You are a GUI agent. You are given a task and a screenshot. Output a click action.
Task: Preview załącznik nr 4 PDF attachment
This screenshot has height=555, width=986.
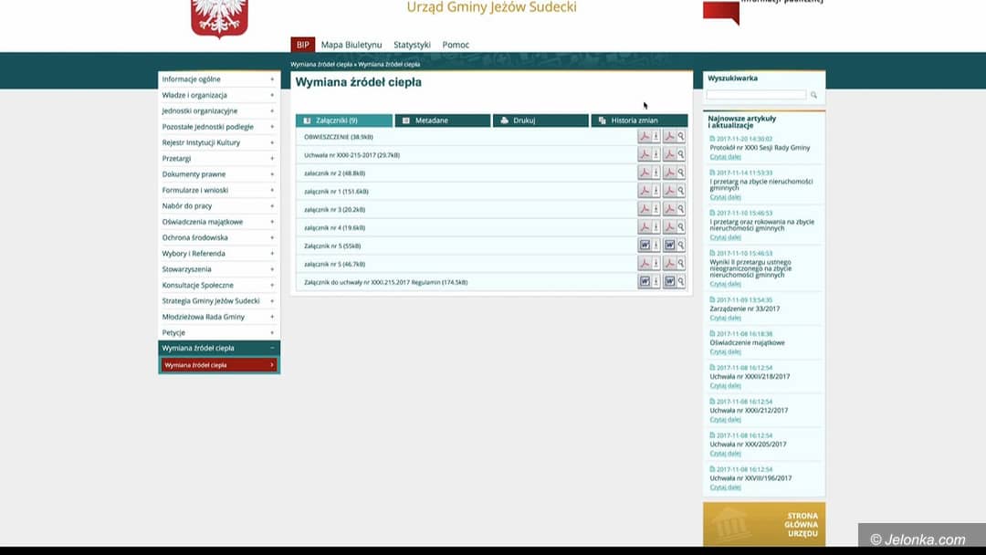[x=675, y=227]
